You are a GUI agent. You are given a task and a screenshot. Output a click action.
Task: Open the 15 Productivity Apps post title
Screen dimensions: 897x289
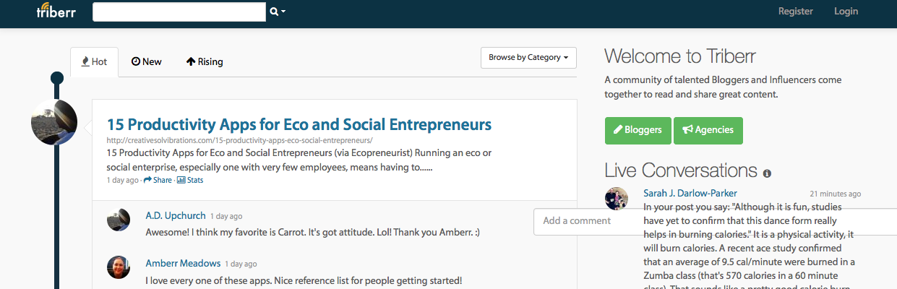[x=299, y=124]
